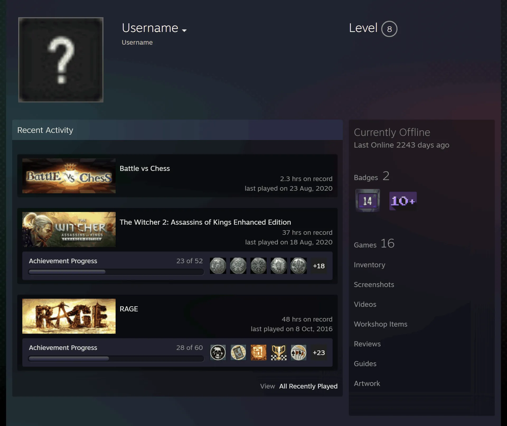Open the Screenshots page

click(374, 284)
